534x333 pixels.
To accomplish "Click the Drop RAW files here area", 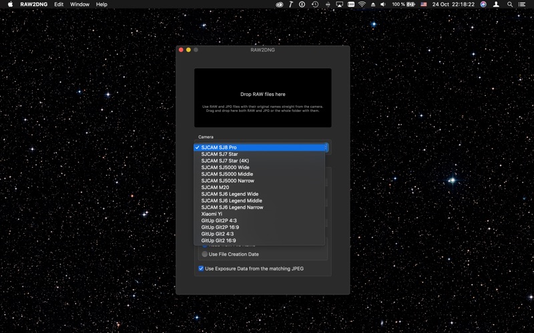I will (x=262, y=98).
